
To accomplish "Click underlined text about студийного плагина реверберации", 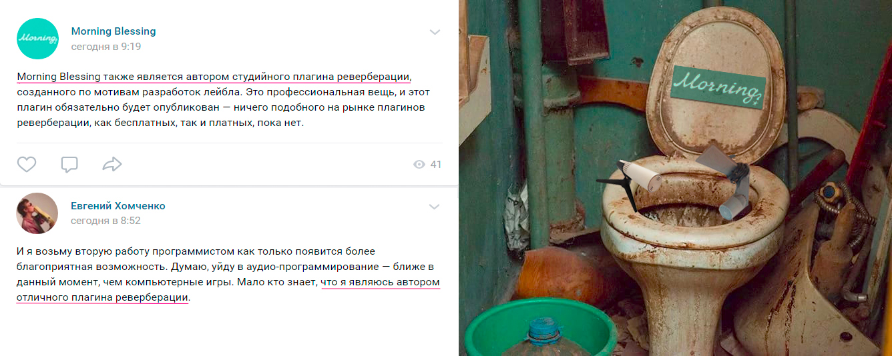I will tap(214, 77).
